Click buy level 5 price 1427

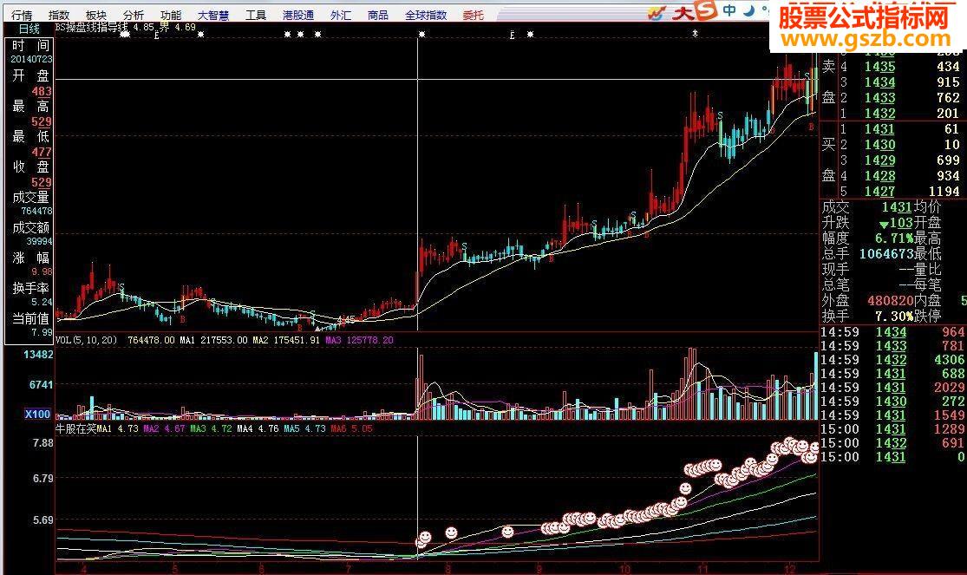[x=879, y=192]
